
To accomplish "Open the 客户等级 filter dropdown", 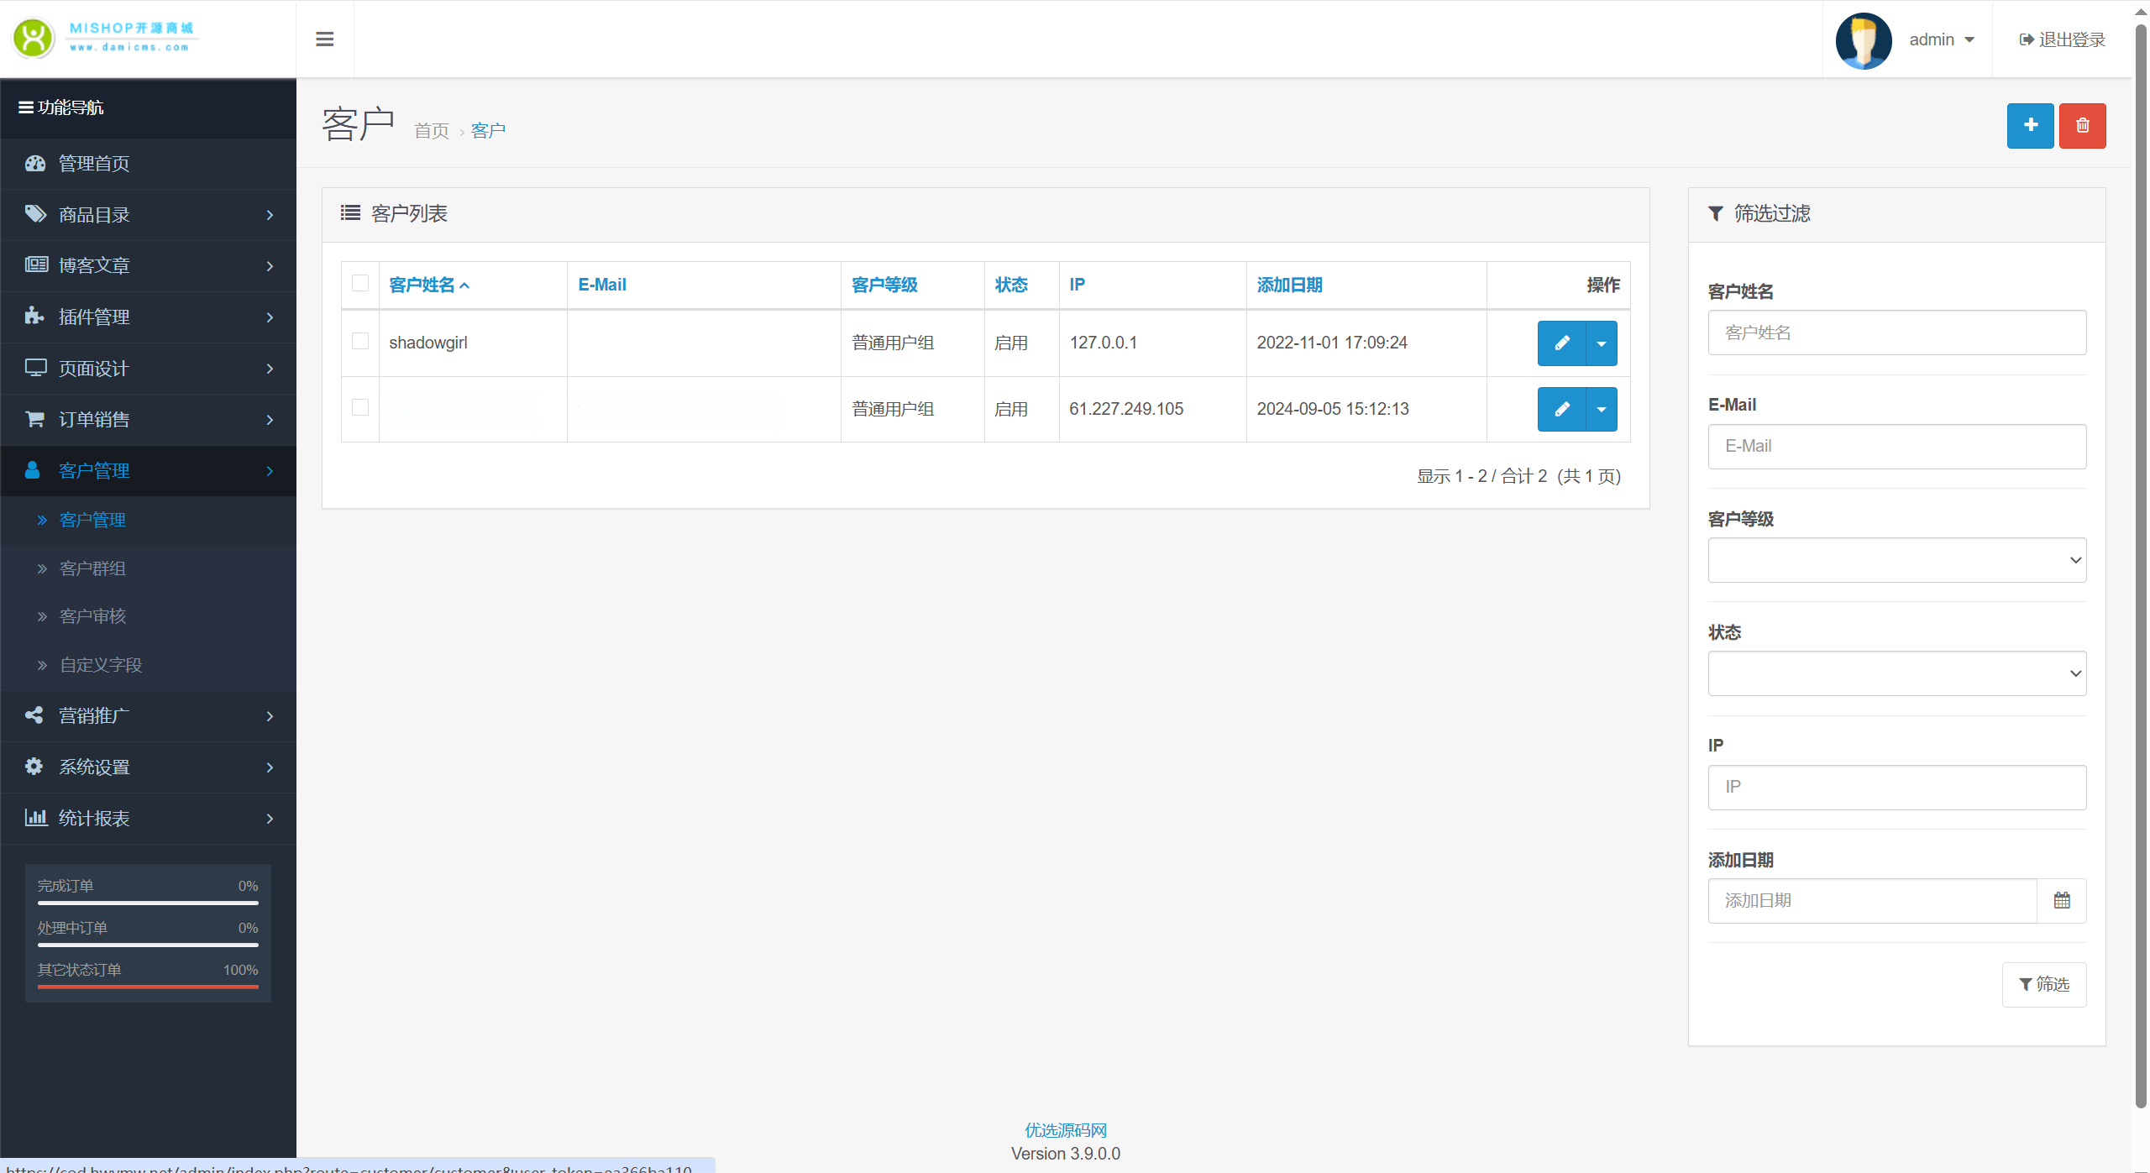I will pos(1896,560).
